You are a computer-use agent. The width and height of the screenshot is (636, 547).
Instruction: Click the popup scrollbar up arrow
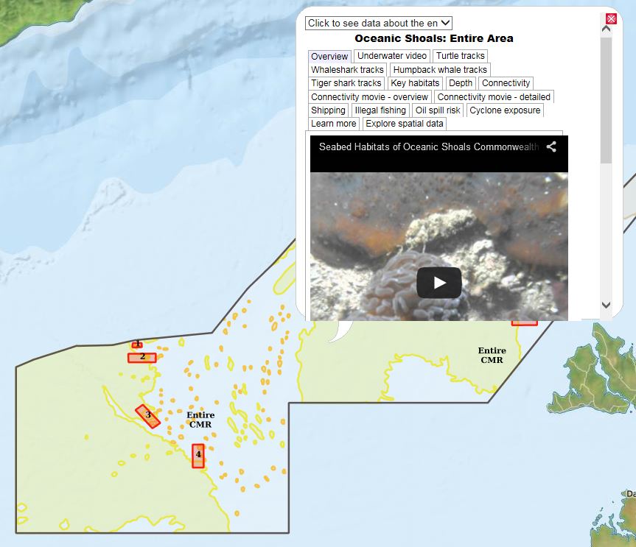click(606, 29)
